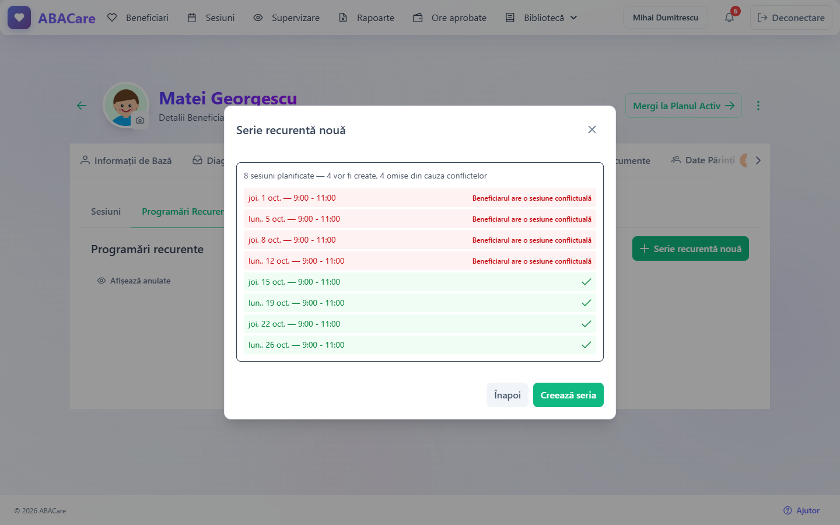Screen dimensions: 840x525
Task: Select the joi, 1 oct. conflict row
Action: [x=420, y=198]
